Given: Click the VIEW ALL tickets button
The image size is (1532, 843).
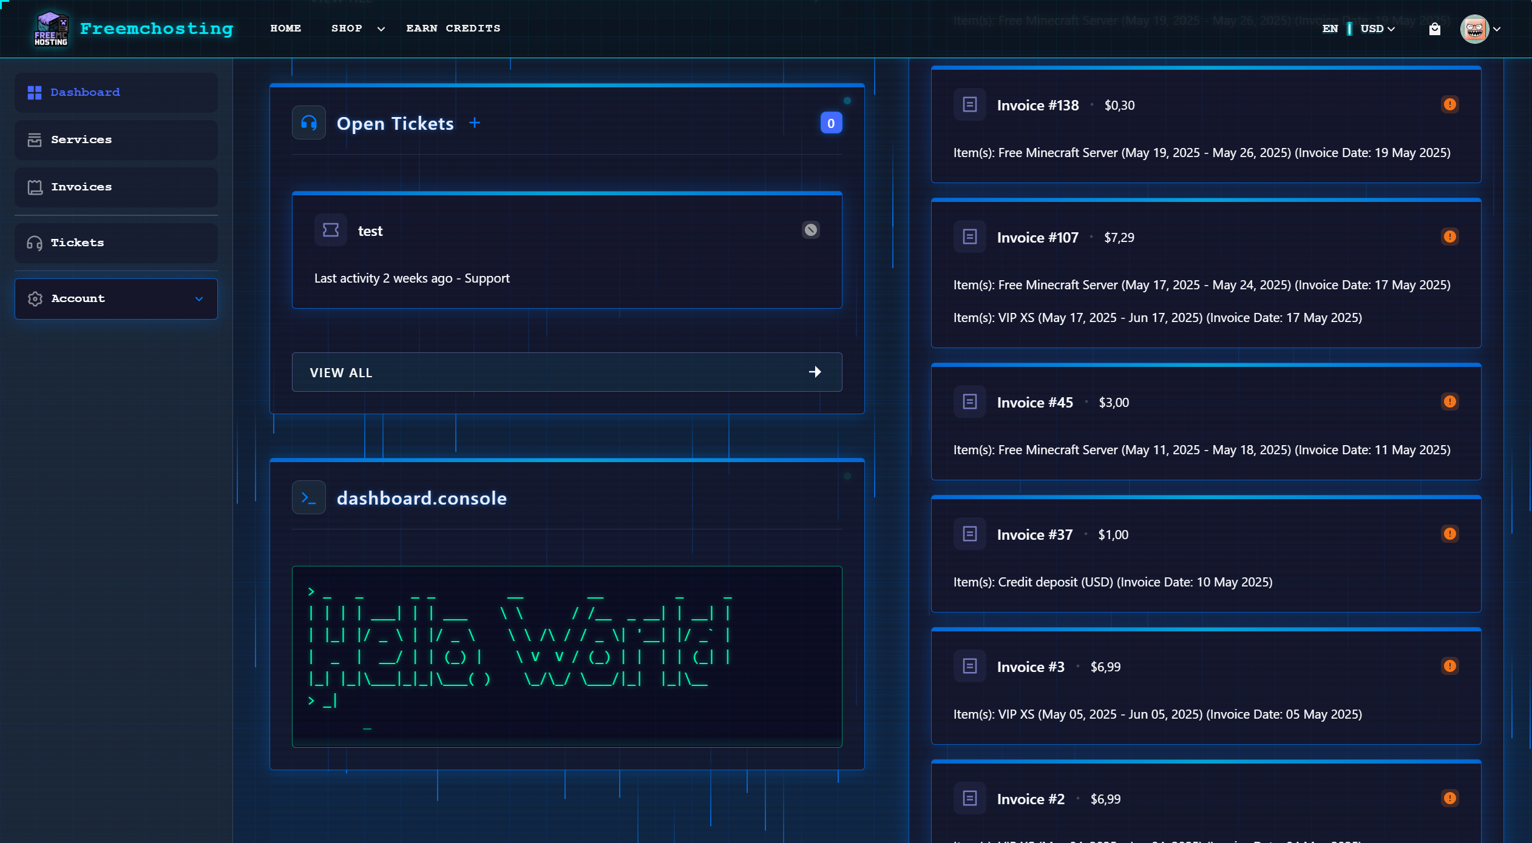Looking at the screenshot, I should click(x=566, y=372).
